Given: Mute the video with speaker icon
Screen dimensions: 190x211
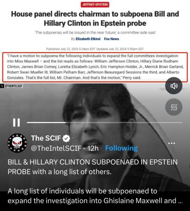Looking at the screenshot, I should 174,86.
